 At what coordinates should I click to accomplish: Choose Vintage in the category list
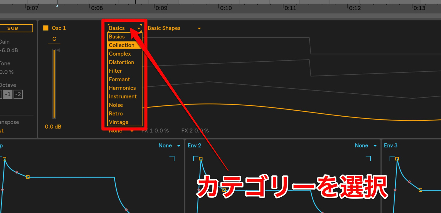click(x=125, y=122)
